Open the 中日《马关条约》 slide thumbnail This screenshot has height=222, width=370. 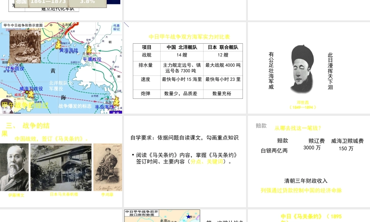309,216
